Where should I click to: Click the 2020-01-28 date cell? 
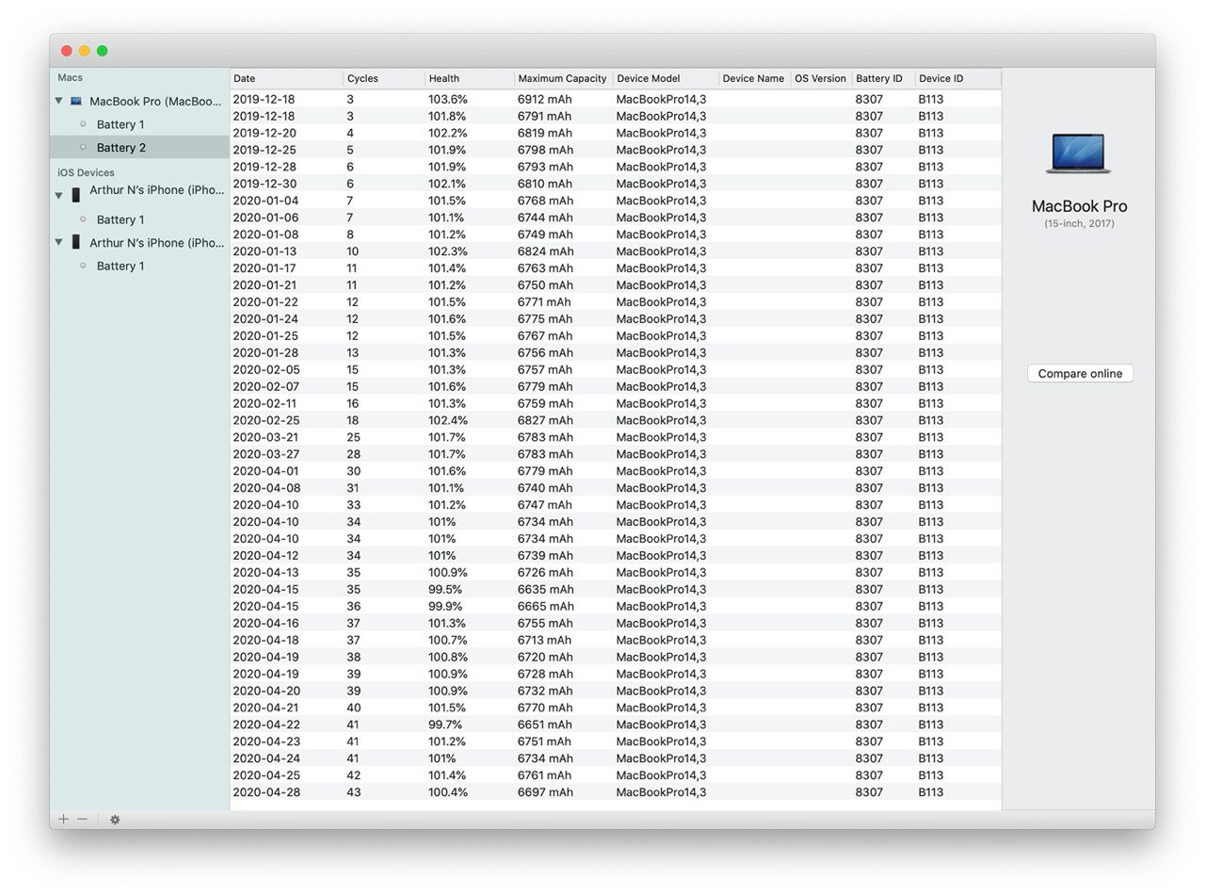265,352
